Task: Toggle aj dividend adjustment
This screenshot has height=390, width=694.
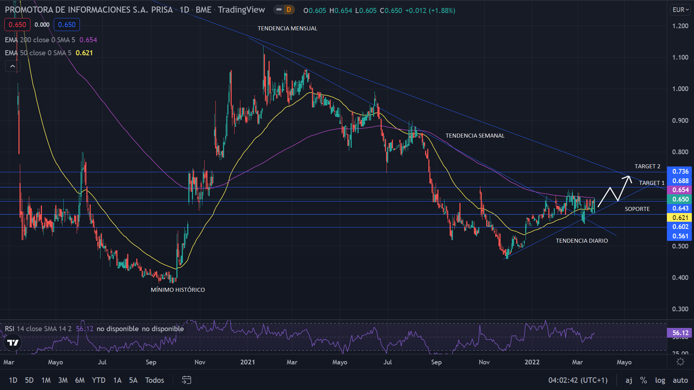Action: pos(629,380)
